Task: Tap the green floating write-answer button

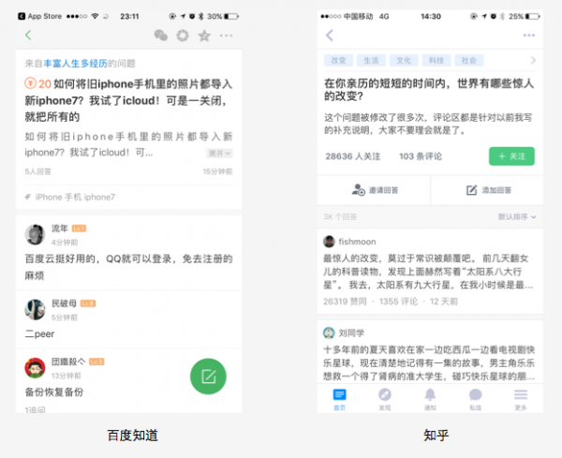Action: click(209, 377)
